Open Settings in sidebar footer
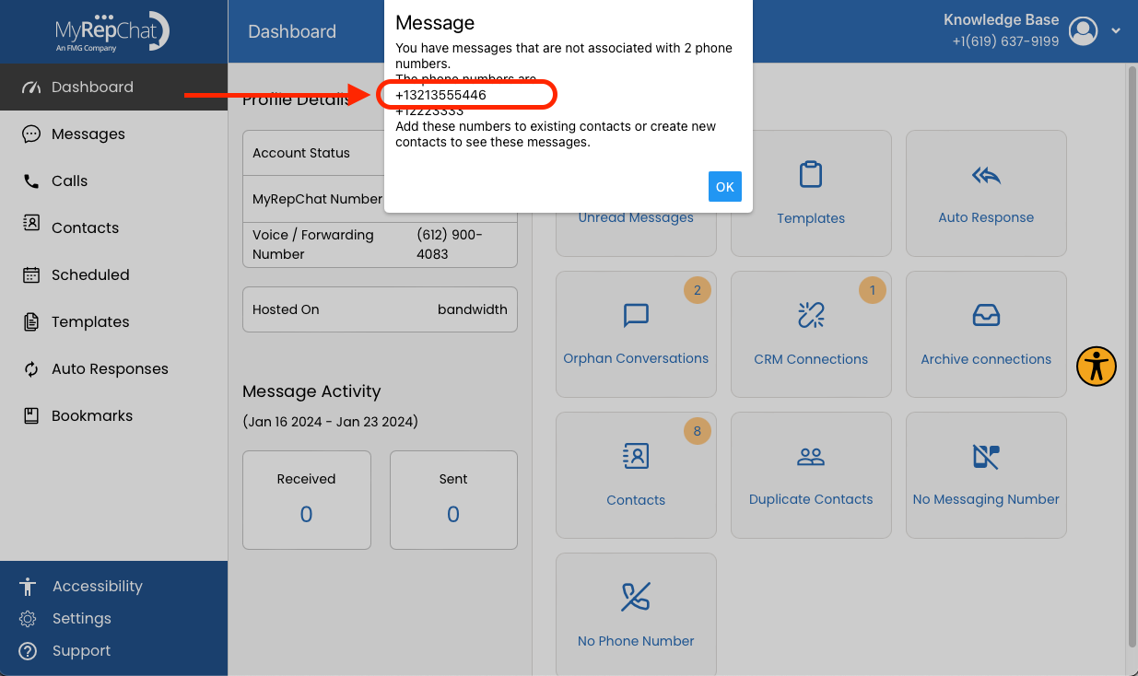The image size is (1138, 676). click(x=82, y=618)
